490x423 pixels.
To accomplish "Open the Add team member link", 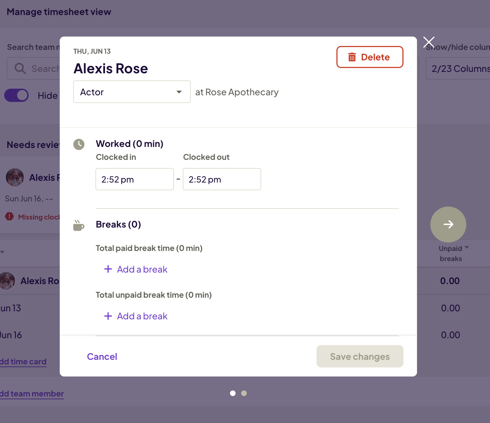I will click(32, 394).
